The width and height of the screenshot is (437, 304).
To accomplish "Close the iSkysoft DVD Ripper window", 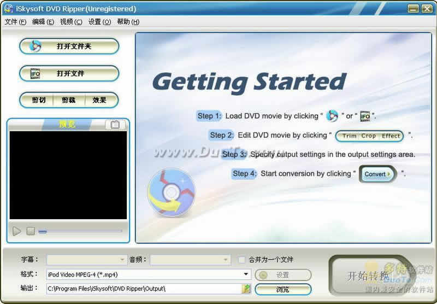I will coord(427,9).
